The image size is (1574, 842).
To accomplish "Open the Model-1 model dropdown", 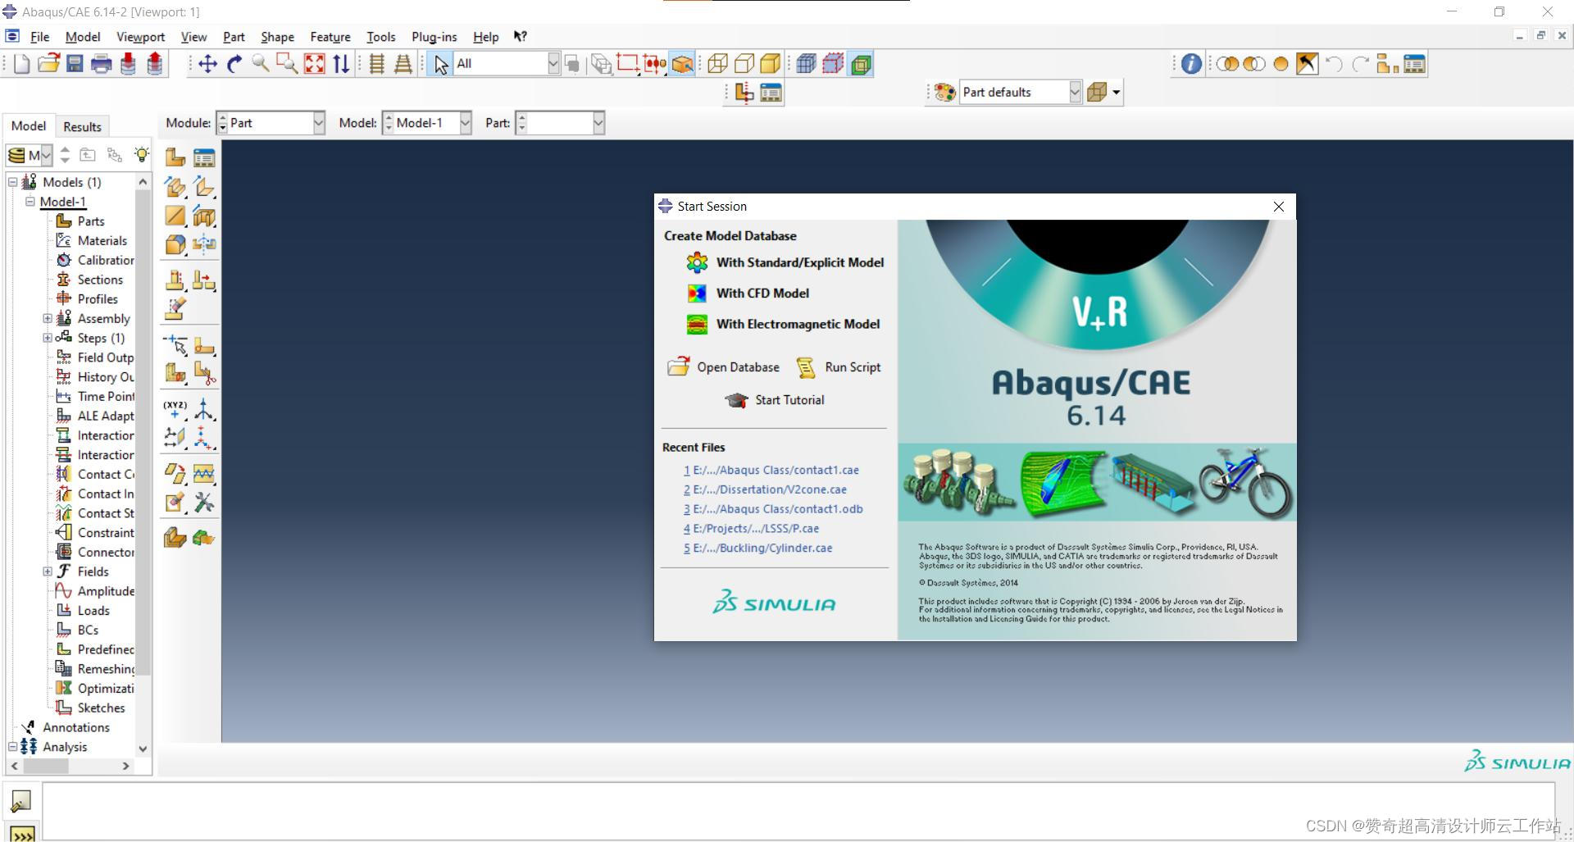I will pyautogui.click(x=465, y=123).
